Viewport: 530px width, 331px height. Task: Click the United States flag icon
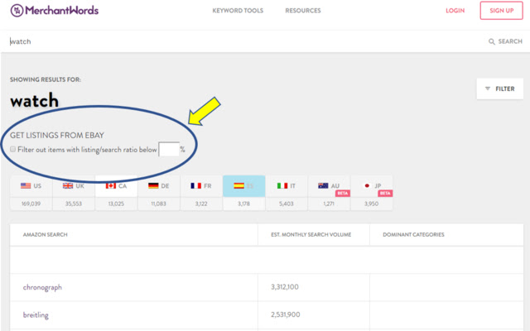pos(26,185)
